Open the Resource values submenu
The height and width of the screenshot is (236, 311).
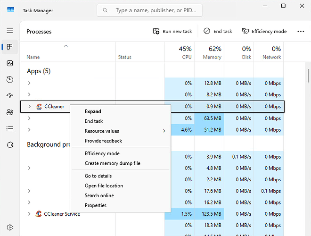120,131
